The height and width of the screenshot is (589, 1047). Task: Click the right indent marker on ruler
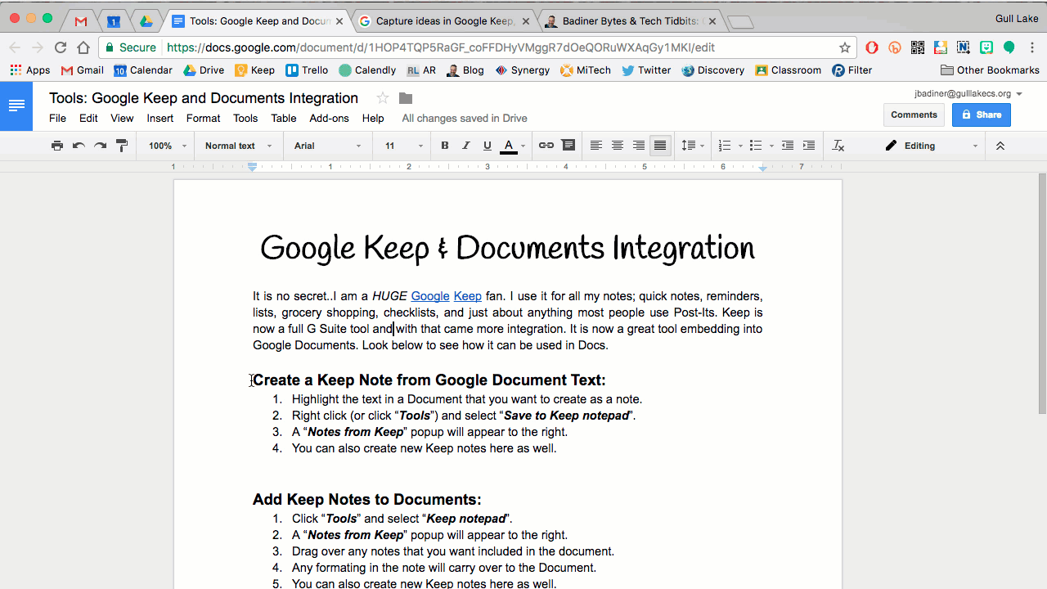coord(763,168)
